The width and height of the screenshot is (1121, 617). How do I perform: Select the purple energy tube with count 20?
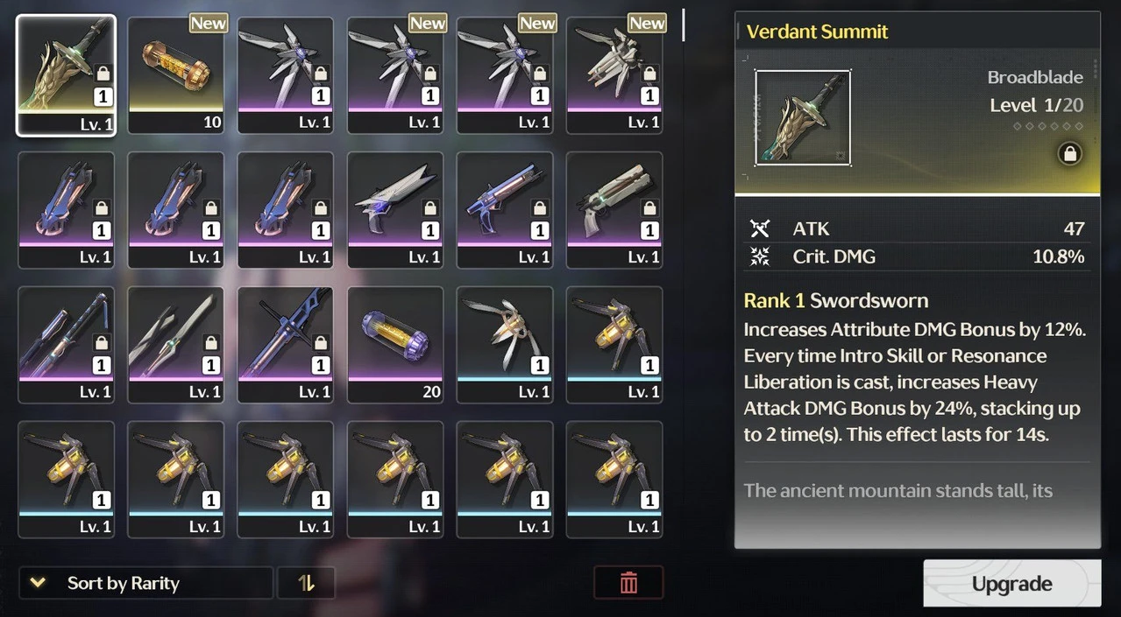coord(395,345)
